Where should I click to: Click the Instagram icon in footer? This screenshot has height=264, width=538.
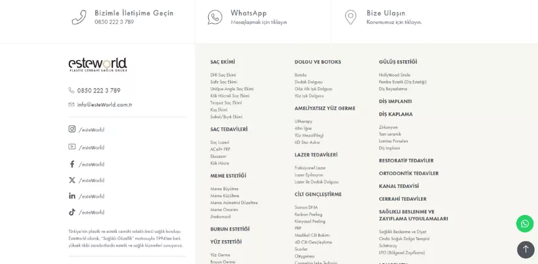(72, 129)
